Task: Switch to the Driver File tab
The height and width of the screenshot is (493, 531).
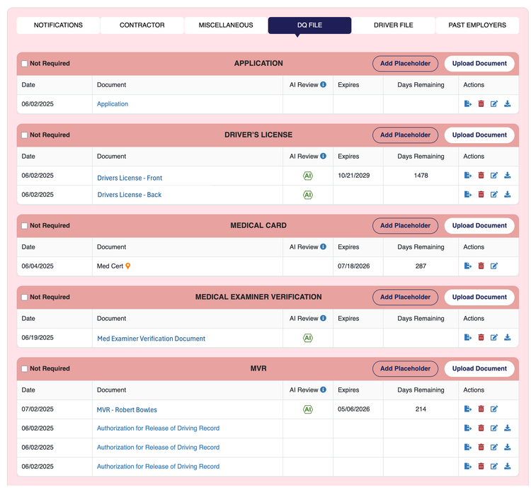Action: (393, 25)
